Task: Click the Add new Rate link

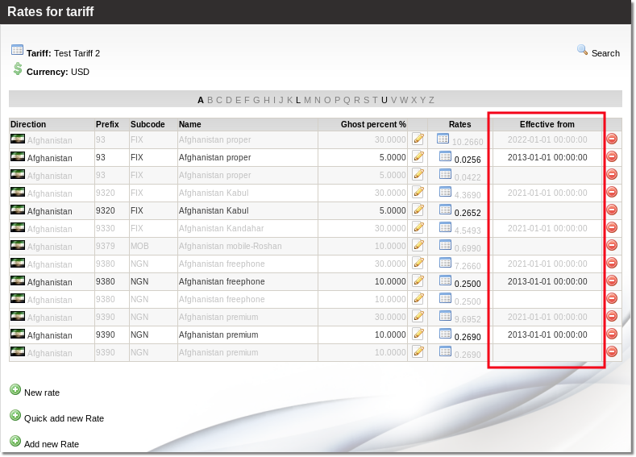Action: pos(52,444)
